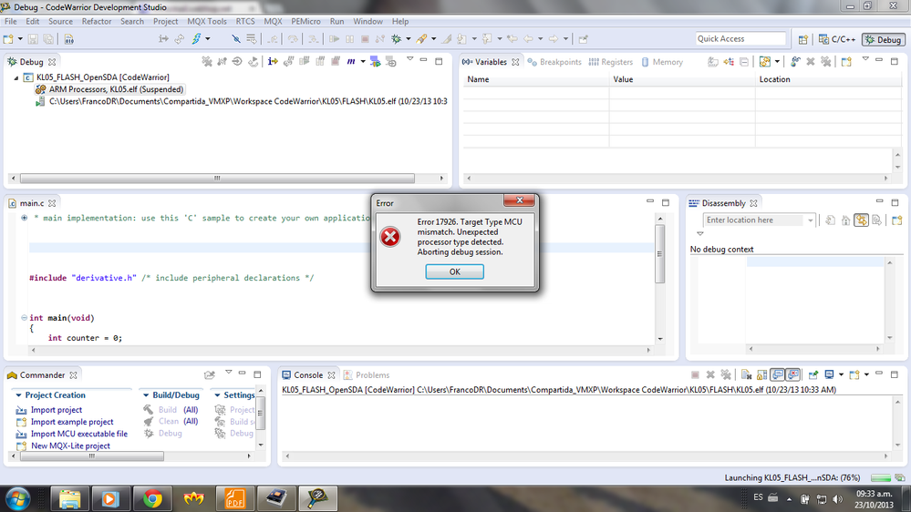
Task: Close the Variables tab
Action: coord(515,62)
